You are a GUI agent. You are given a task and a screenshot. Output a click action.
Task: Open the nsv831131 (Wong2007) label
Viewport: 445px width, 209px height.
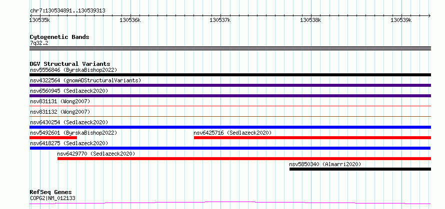pos(60,101)
